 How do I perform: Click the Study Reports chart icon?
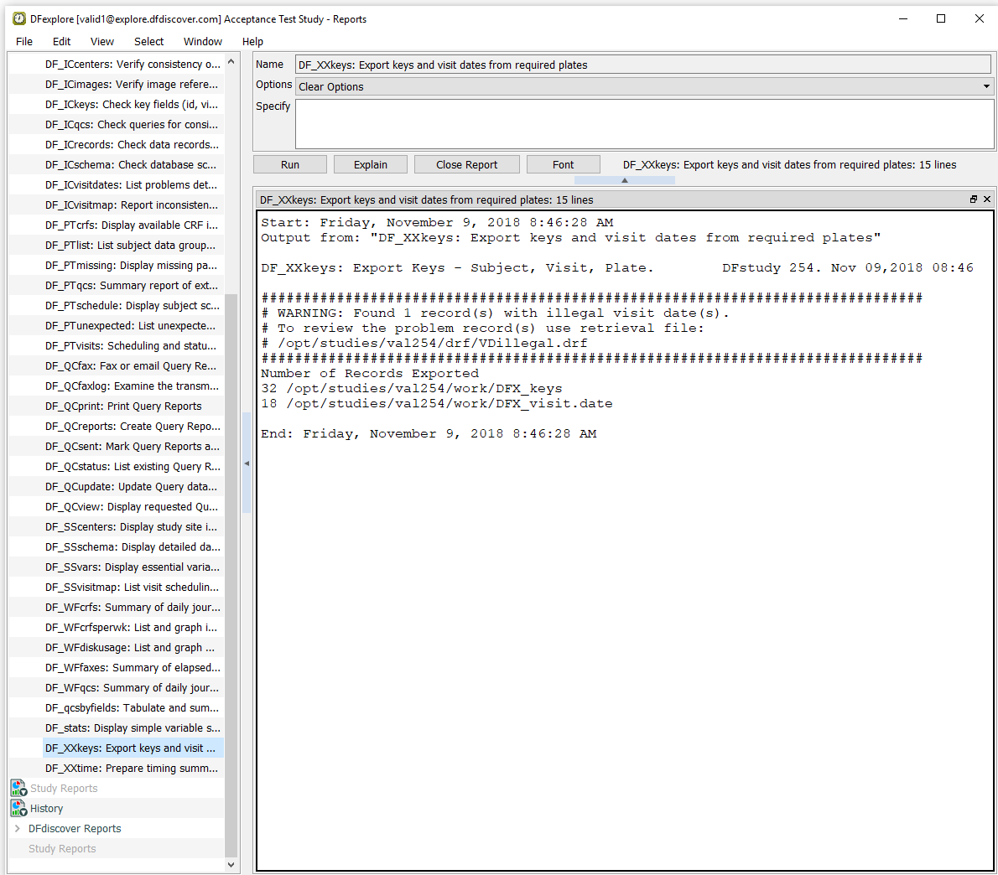pyautogui.click(x=18, y=788)
